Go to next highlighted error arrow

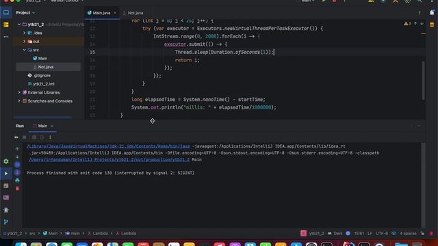(422, 24)
